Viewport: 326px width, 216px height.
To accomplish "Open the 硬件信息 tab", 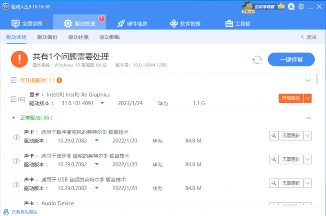I will pyautogui.click(x=132, y=23).
